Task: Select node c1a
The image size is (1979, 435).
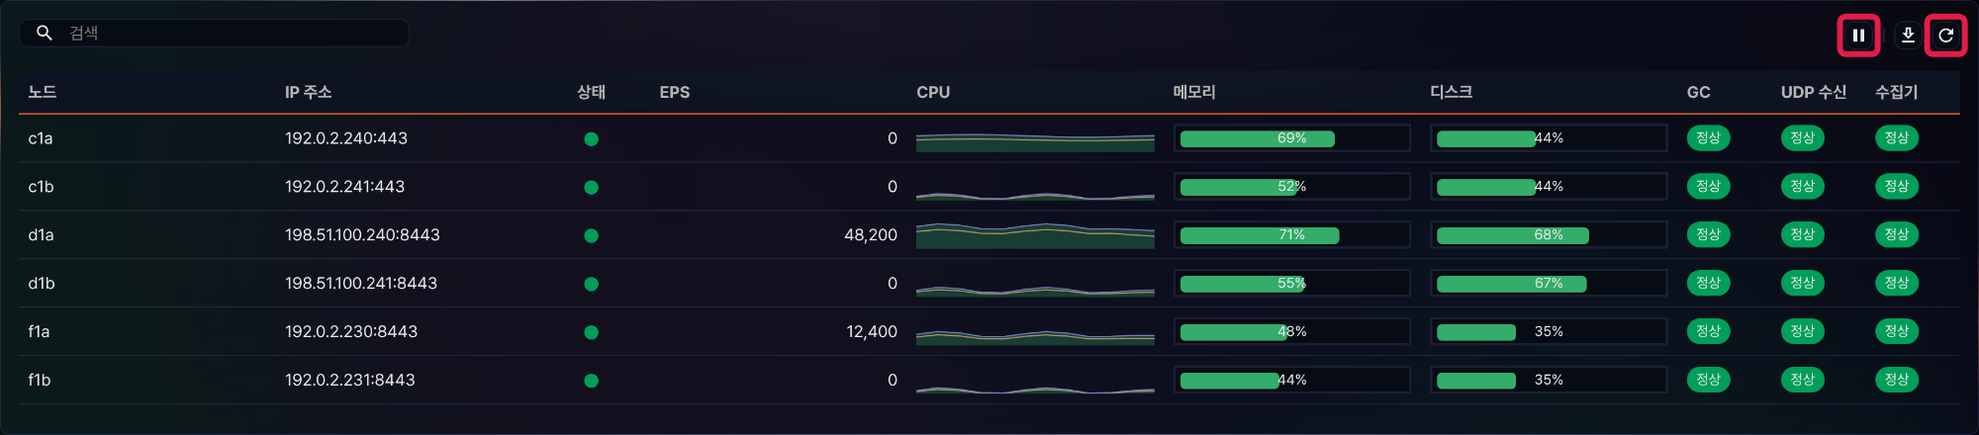Action: (41, 138)
